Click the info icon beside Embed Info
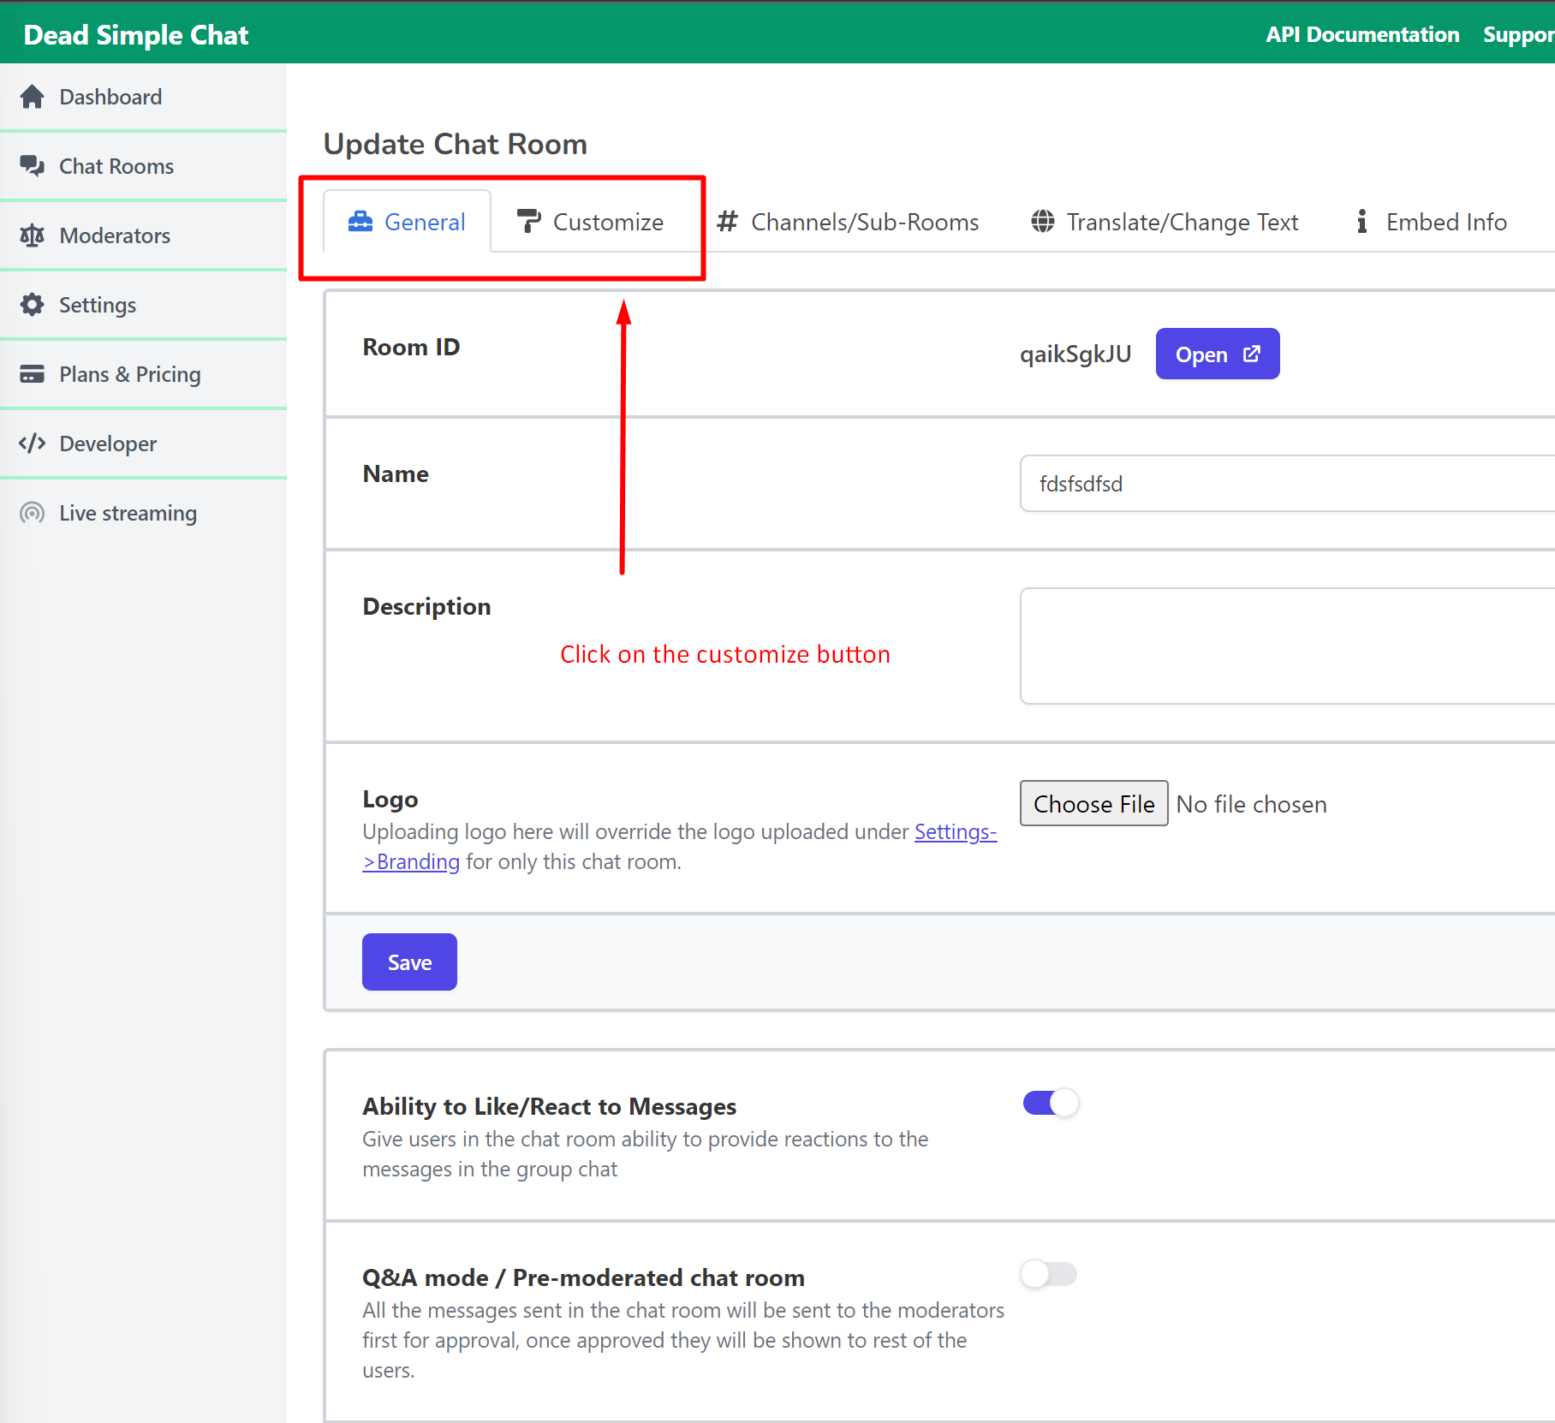 (1361, 221)
